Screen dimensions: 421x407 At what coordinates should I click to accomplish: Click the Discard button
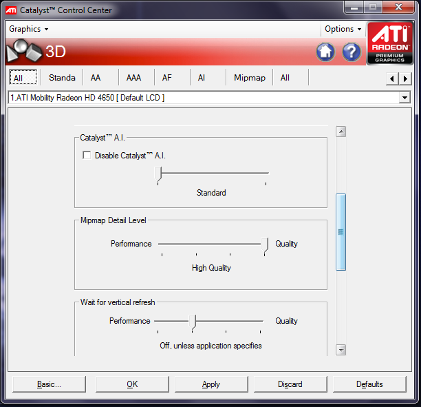(x=290, y=384)
